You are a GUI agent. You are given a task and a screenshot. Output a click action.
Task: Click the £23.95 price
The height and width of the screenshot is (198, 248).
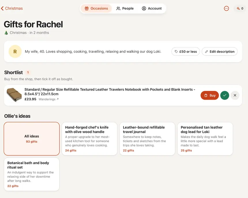(x=30, y=99)
